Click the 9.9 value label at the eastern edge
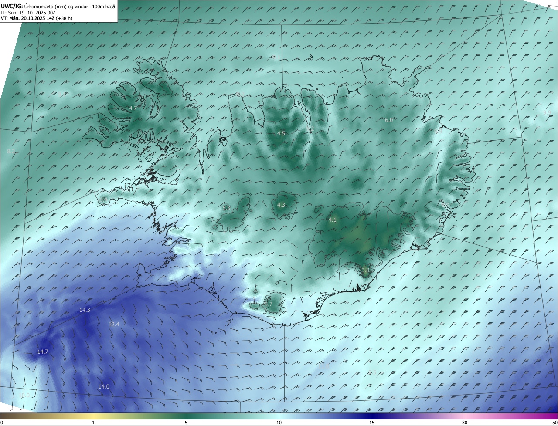The width and height of the screenshot is (558, 426). [x=547, y=113]
